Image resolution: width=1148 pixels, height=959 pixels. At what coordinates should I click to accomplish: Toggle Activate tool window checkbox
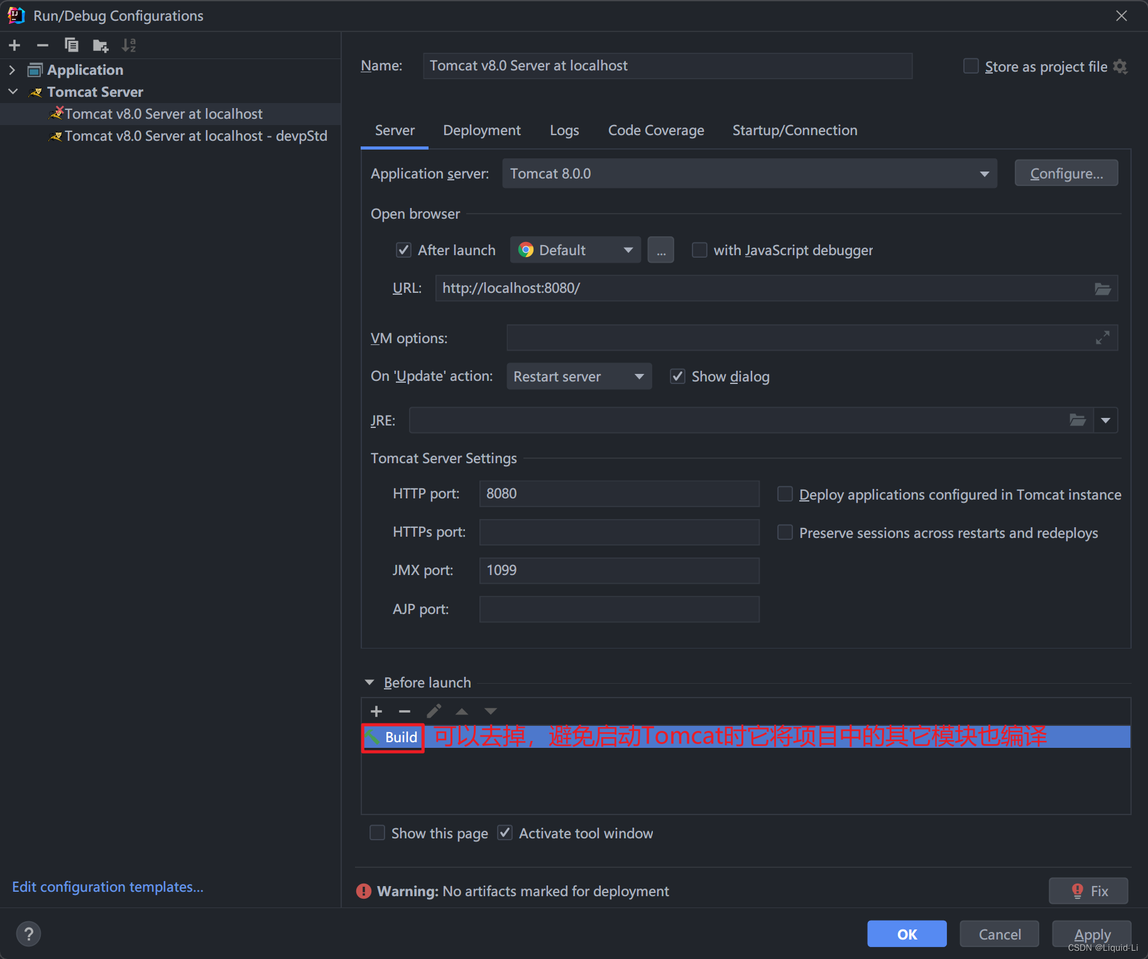pyautogui.click(x=505, y=833)
